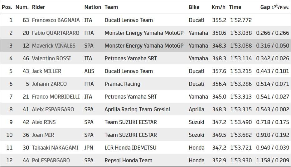This screenshot has height=167, width=291.
Task: Click the Rider column header
Action: [38, 7]
